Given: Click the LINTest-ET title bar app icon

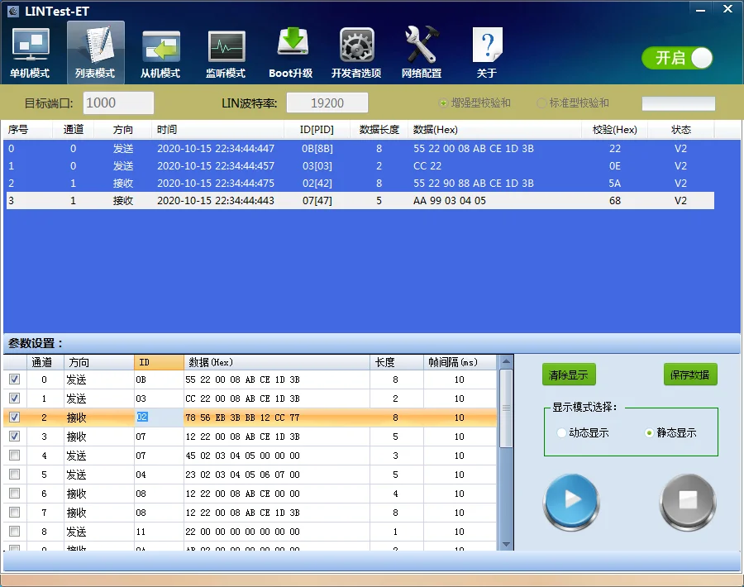Looking at the screenshot, I should pyautogui.click(x=12, y=11).
